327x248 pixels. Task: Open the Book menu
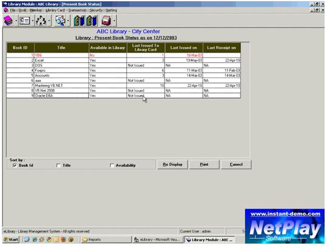pos(22,10)
